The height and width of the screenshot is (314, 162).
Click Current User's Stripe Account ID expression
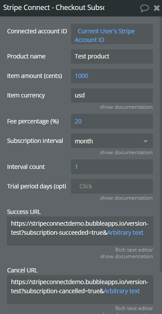[x=104, y=36]
